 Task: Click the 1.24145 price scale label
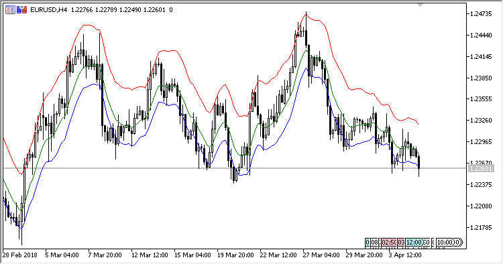(x=481, y=57)
